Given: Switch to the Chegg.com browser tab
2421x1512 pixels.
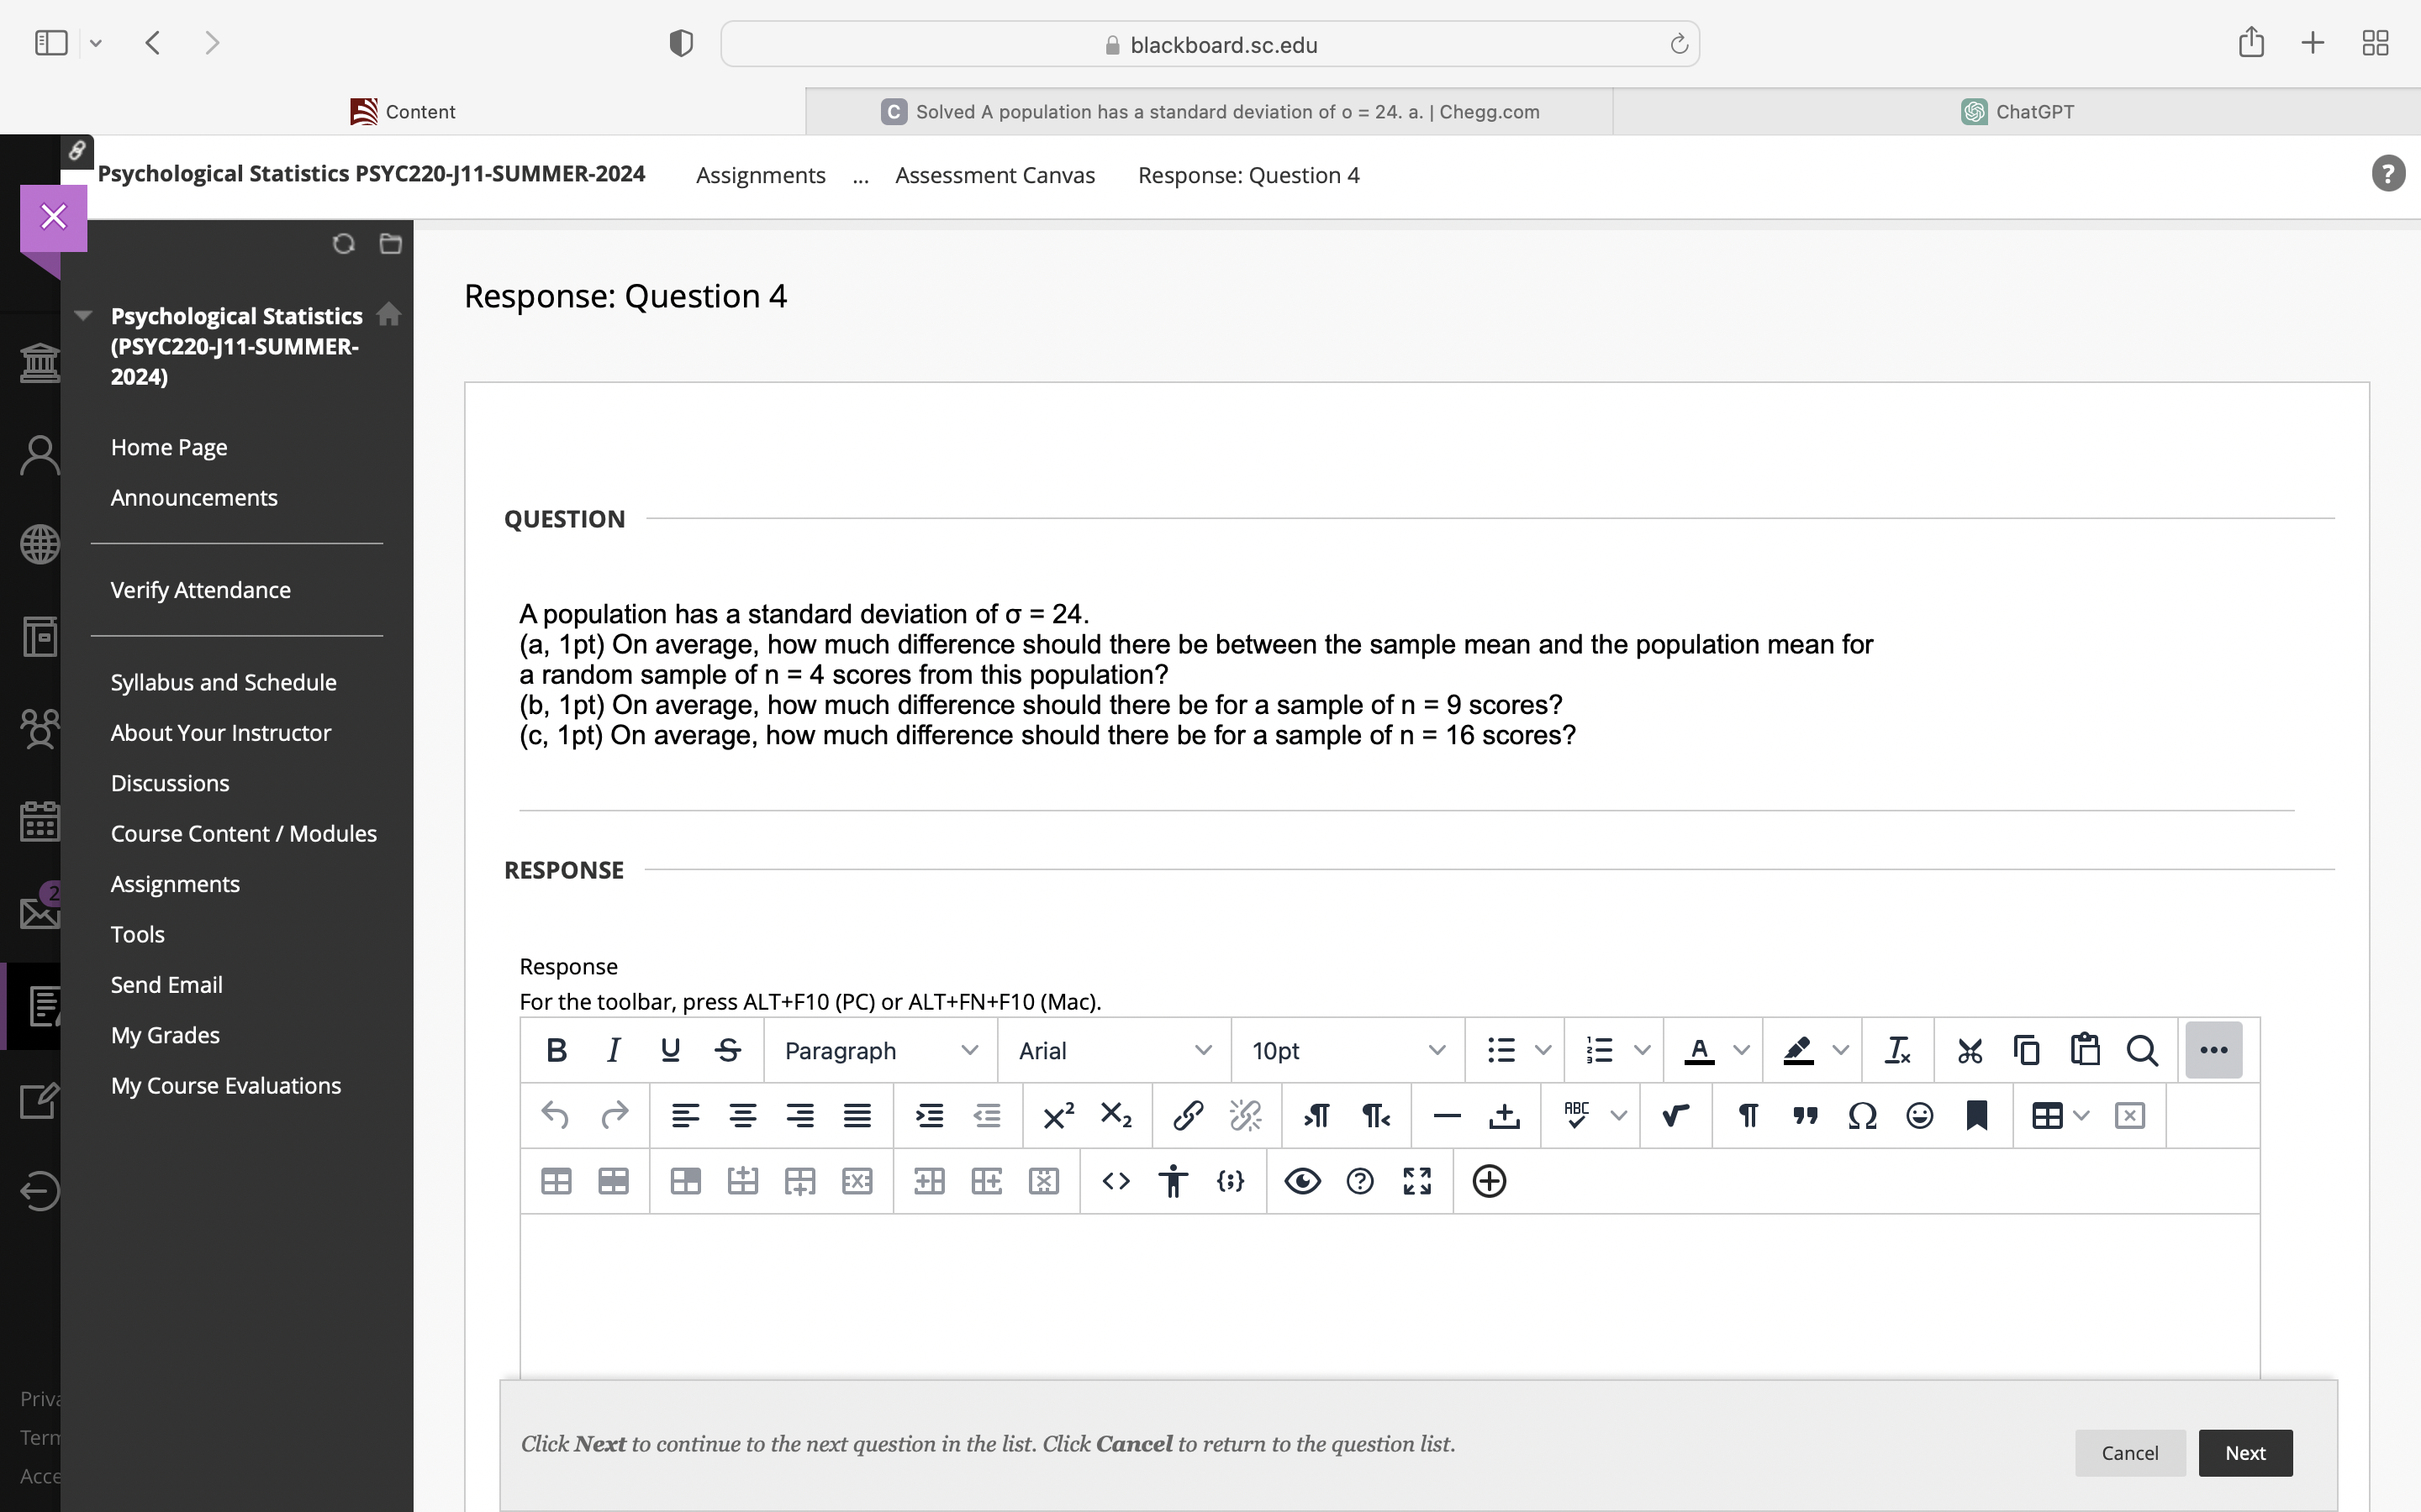Looking at the screenshot, I should click(x=1209, y=111).
